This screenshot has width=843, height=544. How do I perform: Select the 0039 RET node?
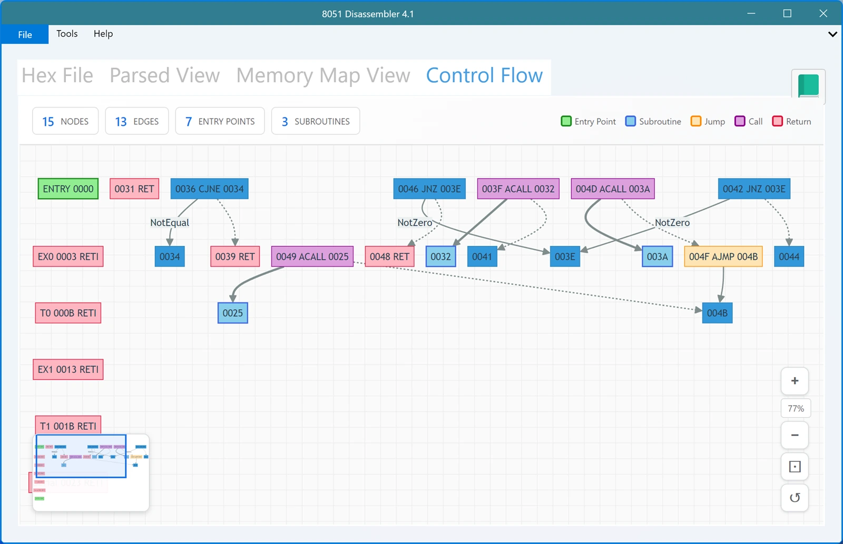click(x=235, y=256)
